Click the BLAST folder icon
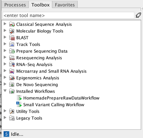Screen dimensions: 143x138 coord(12,38)
